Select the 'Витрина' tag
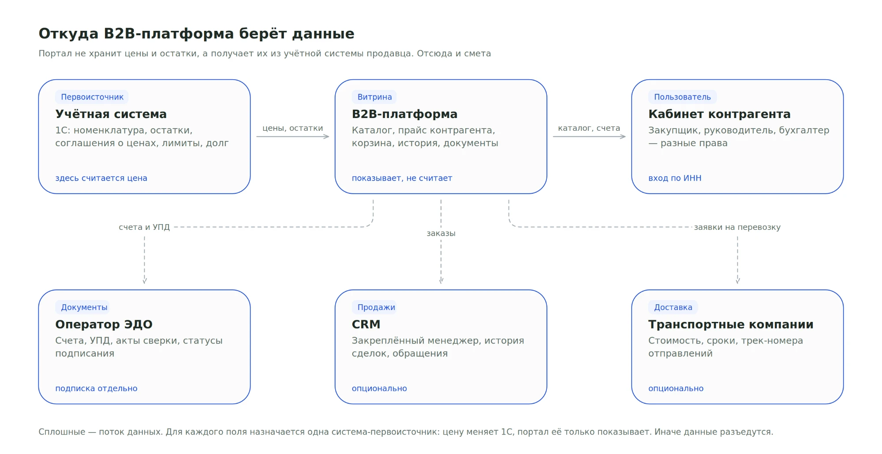This screenshot has width=882, height=454. point(374,97)
